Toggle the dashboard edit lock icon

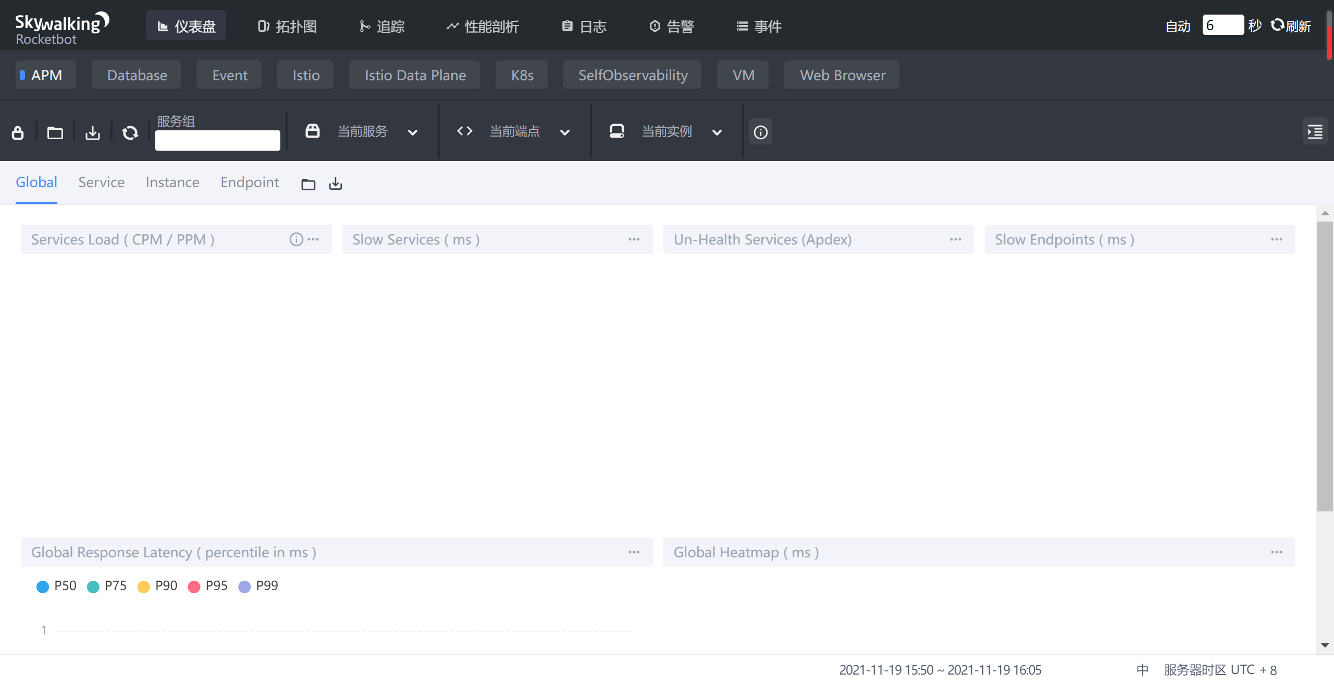tap(18, 132)
